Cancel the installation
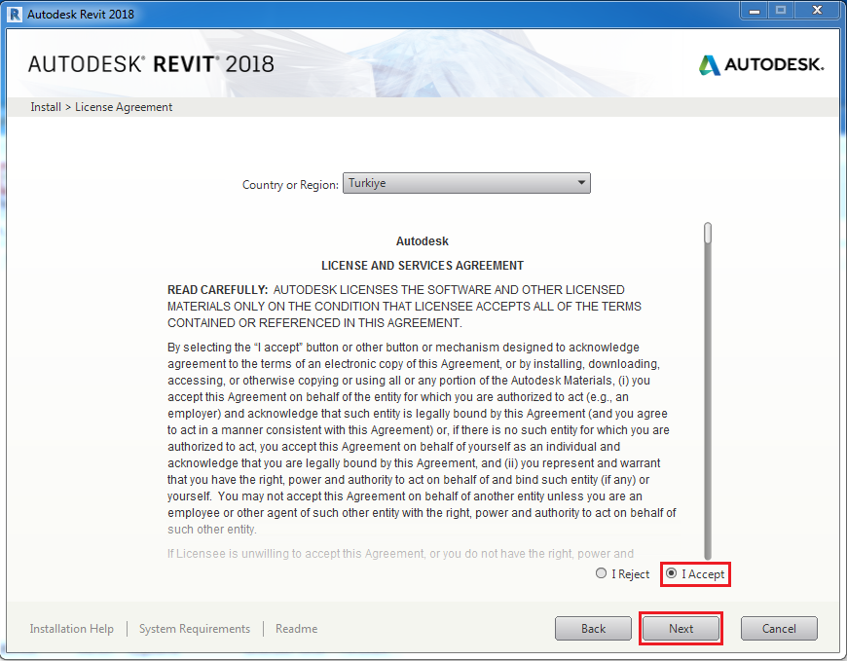Viewport: 847px width, 661px height. pyautogui.click(x=779, y=629)
